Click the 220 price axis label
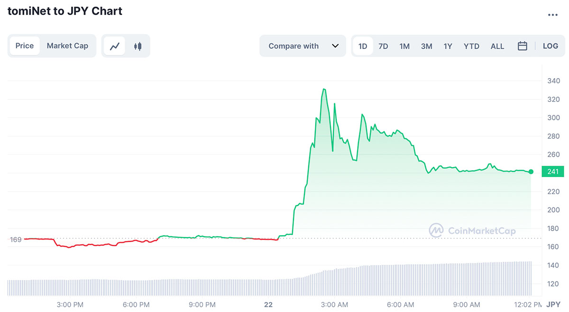Screen dimensions: 569x312 554,191
